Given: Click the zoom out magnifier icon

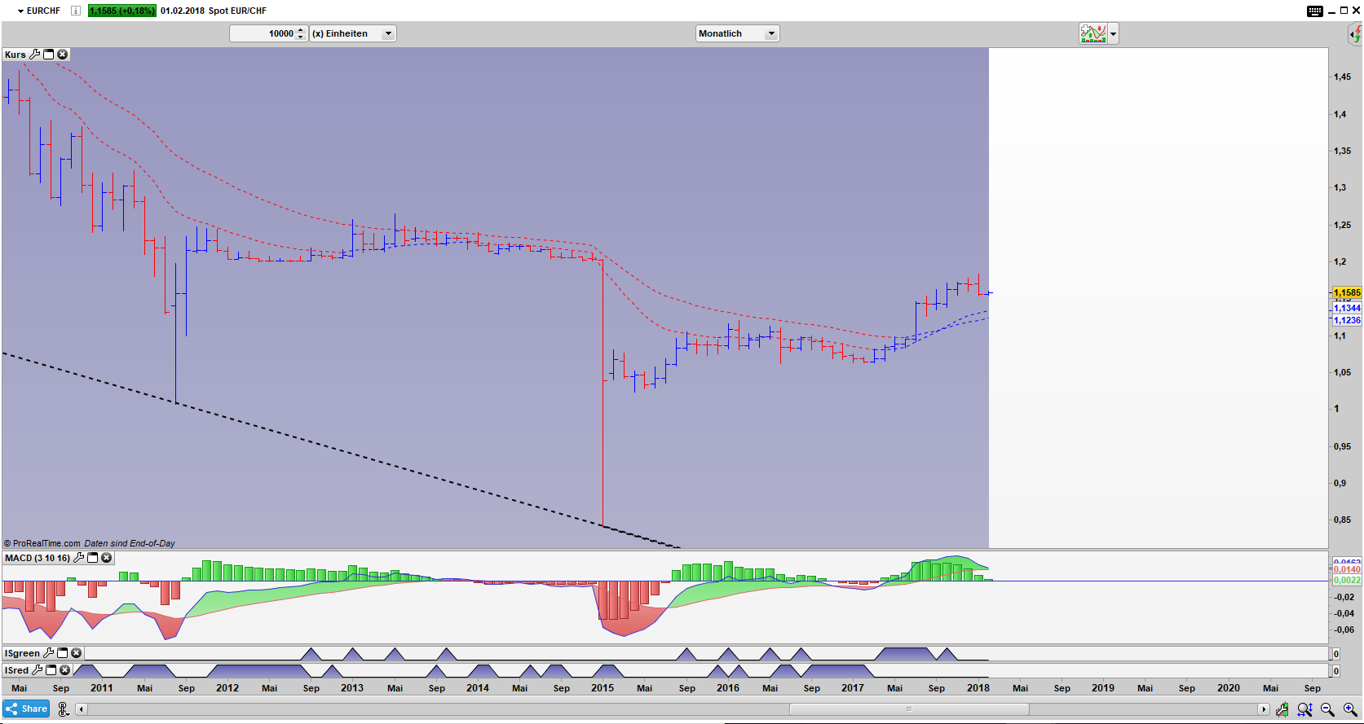Looking at the screenshot, I should (x=1327, y=709).
